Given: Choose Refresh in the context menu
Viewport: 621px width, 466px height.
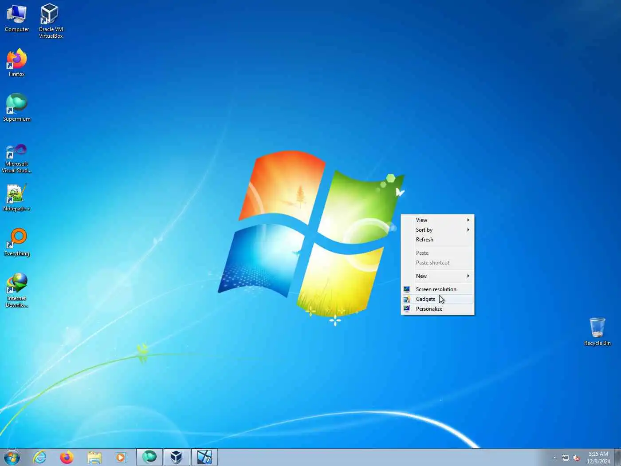Looking at the screenshot, I should (x=437, y=240).
